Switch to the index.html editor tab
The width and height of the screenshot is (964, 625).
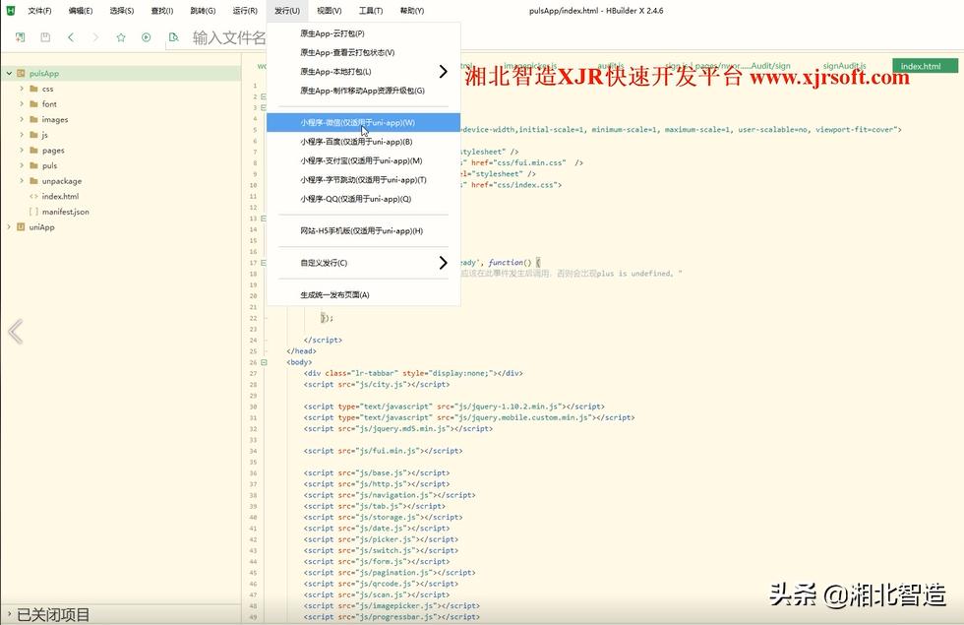click(923, 66)
